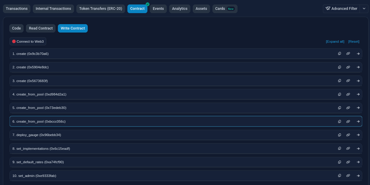Viewport: 370px width, 185px height.
Task: Expand row 2 create (0x5904e8dc) arrow
Action: click(358, 67)
